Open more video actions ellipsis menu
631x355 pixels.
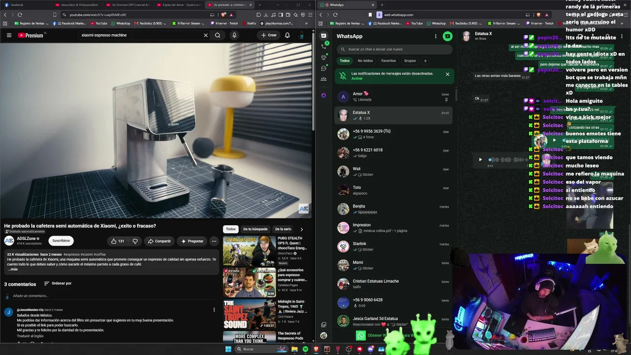tap(214, 241)
